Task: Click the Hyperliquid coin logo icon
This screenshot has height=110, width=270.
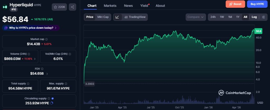Action: click(5, 7)
